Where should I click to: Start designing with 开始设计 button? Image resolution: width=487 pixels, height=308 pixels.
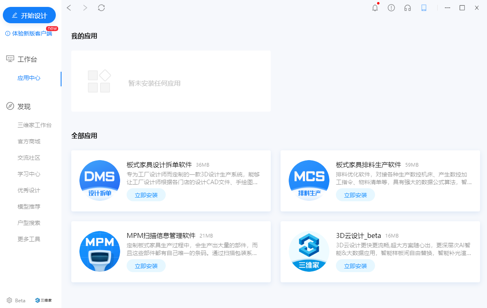point(29,15)
